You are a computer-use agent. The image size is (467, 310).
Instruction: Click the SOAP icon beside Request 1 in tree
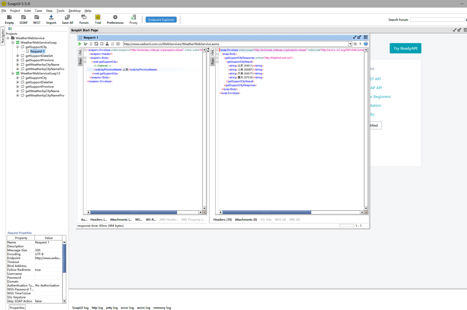tap(27, 51)
